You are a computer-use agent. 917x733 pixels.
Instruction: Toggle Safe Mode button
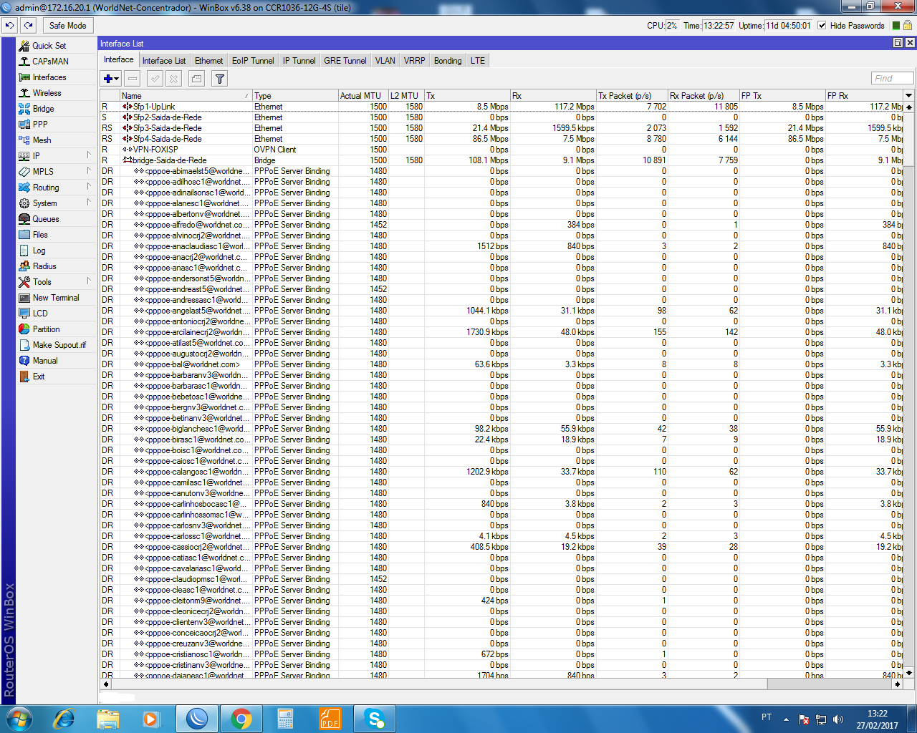67,25
